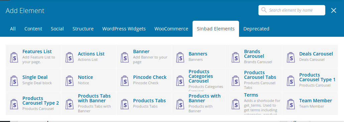
Task: Add the Products Carousel Type 1 element
Action: click(317, 77)
